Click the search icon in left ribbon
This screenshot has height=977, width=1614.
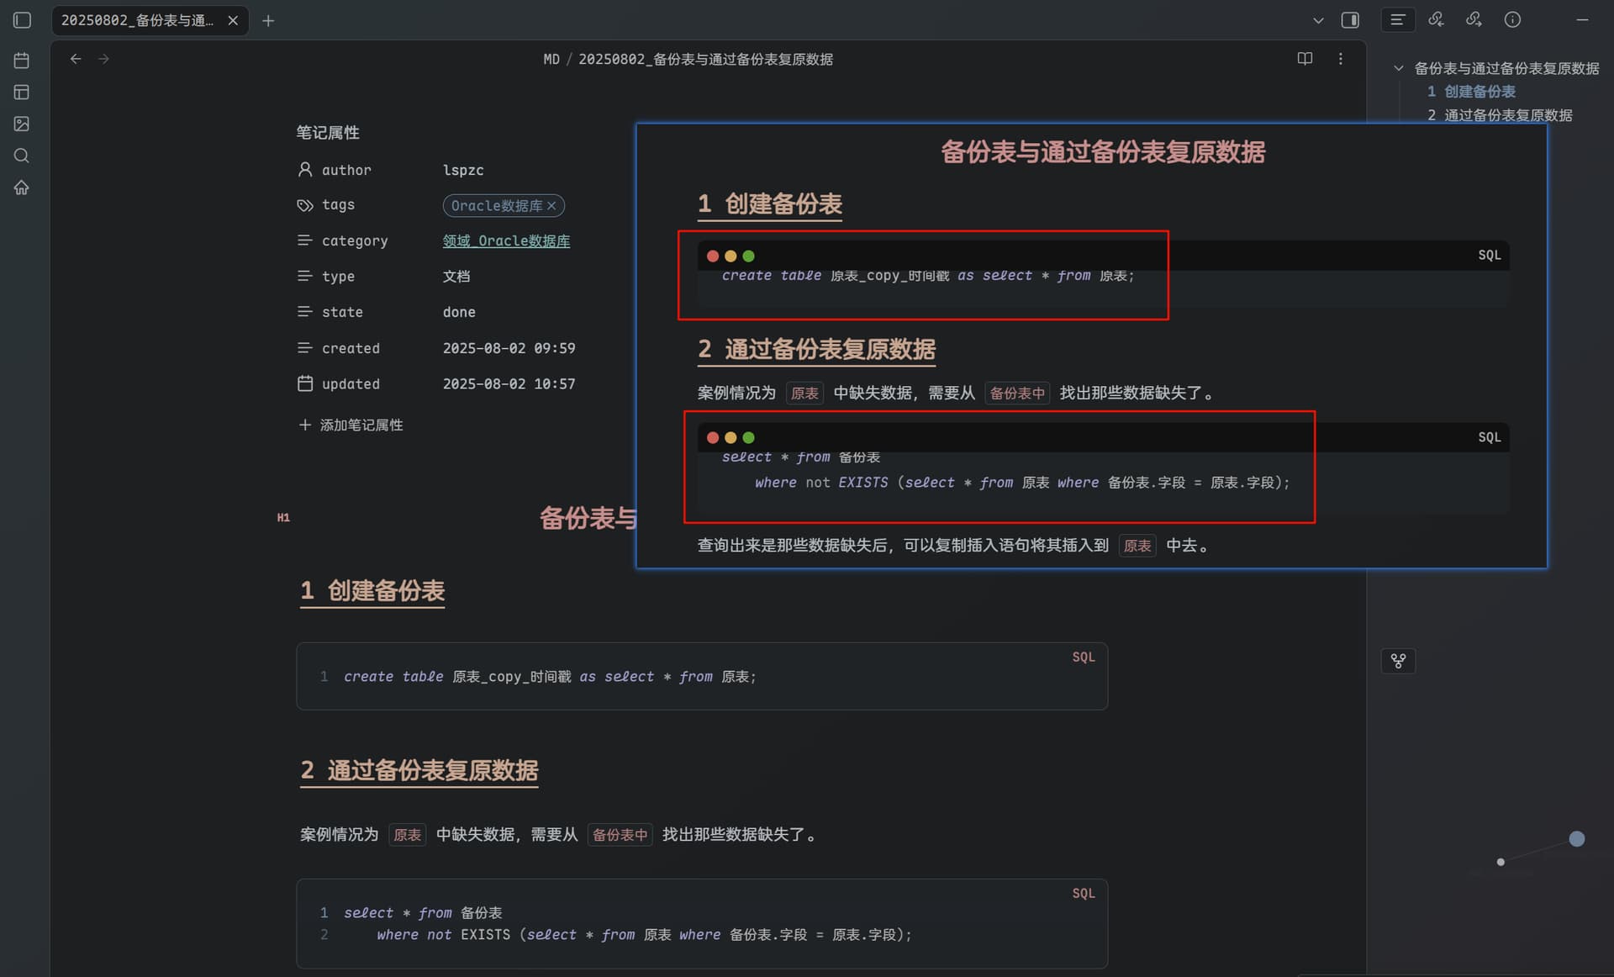click(x=22, y=156)
